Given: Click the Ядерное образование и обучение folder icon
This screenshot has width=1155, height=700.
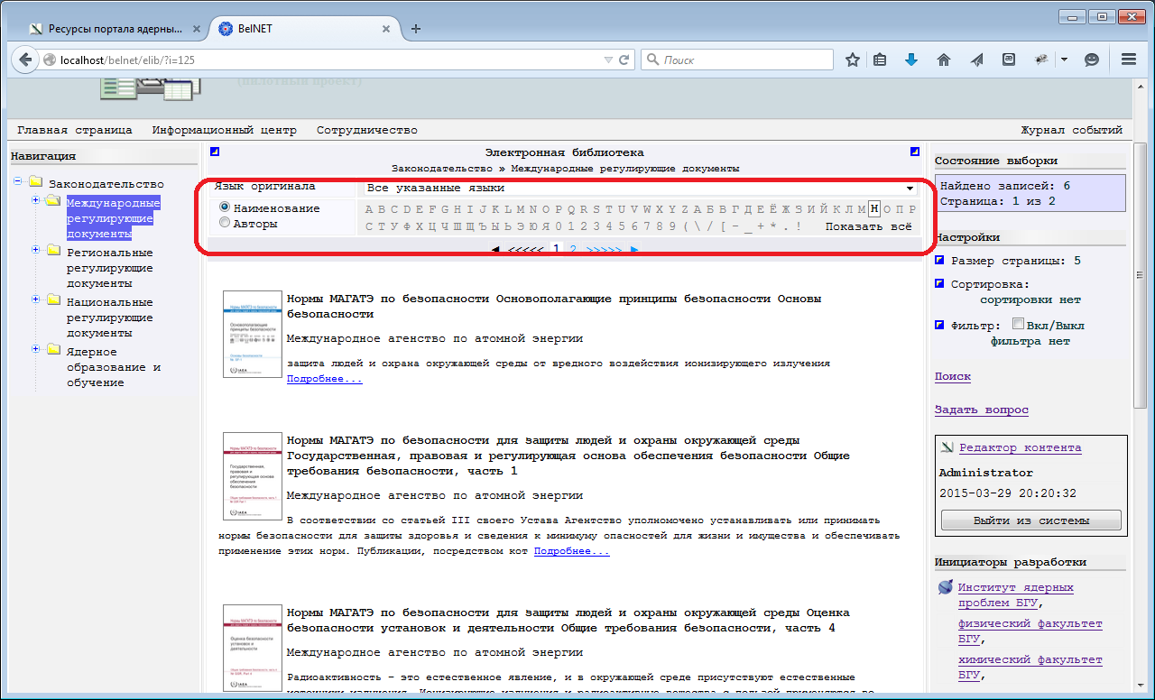Looking at the screenshot, I should (53, 350).
